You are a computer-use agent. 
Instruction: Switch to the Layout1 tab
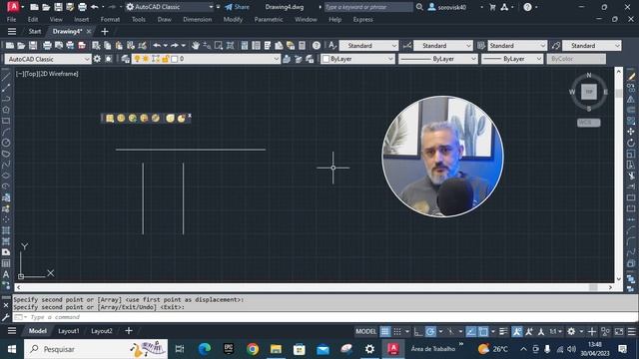tap(69, 331)
